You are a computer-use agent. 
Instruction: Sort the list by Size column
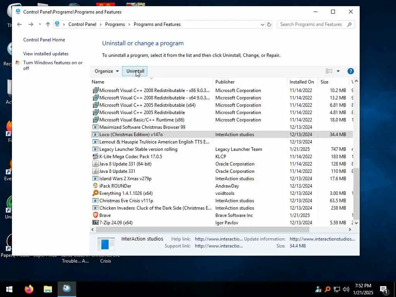point(324,82)
